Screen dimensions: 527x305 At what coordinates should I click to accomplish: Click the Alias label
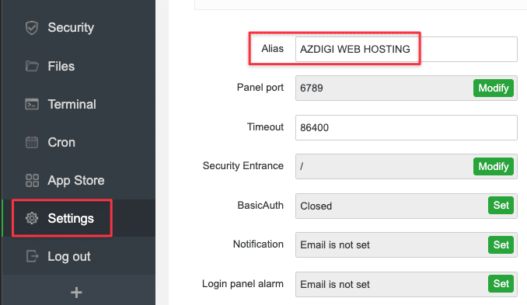273,49
